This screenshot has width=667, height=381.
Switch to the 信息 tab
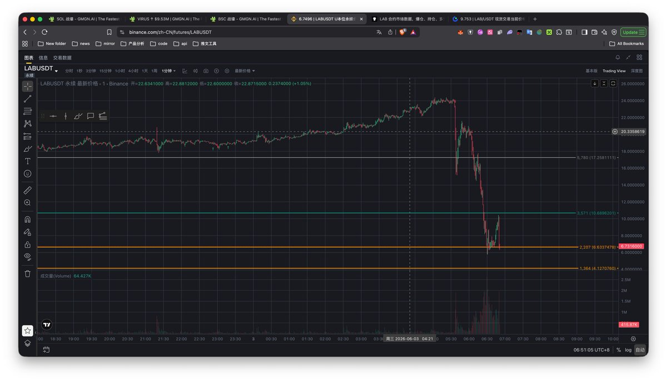coord(43,58)
